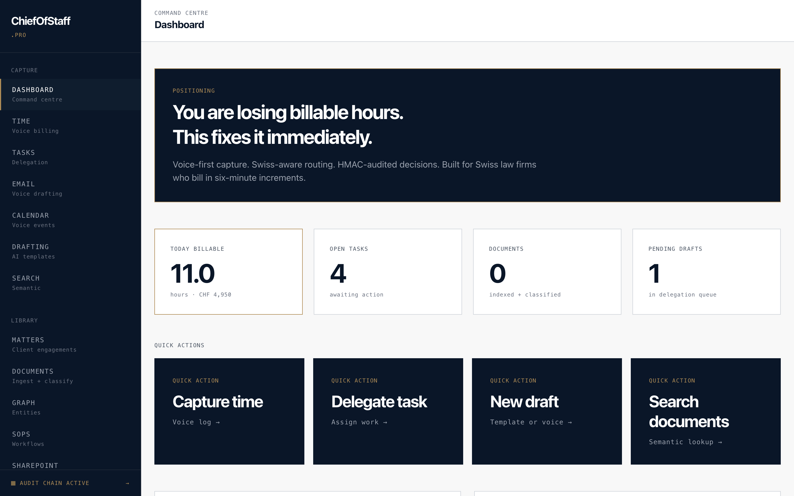Click the 'awaiting action' text
Screen dimensions: 794x496
[x=357, y=295]
